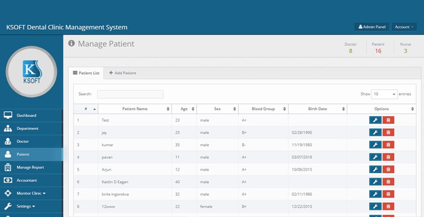Delete patient pavan with the trash icon
424x217 pixels.
pyautogui.click(x=388, y=157)
